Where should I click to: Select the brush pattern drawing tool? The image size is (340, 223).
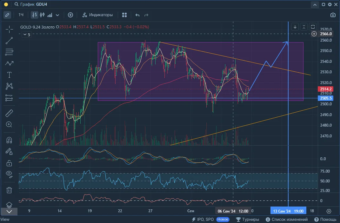9,63
